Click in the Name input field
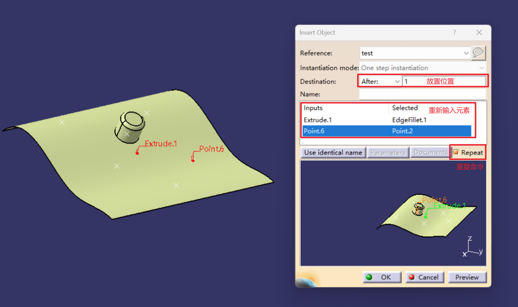The width and height of the screenshot is (518, 307). pos(422,94)
